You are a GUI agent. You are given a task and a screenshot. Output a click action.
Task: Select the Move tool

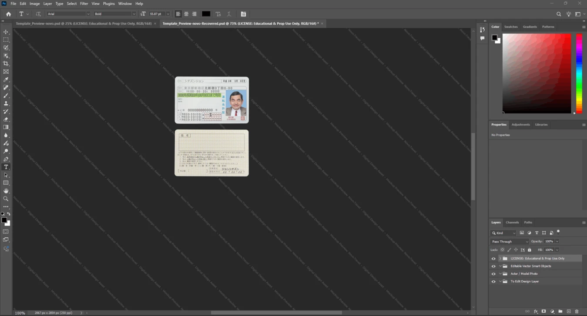[6, 32]
